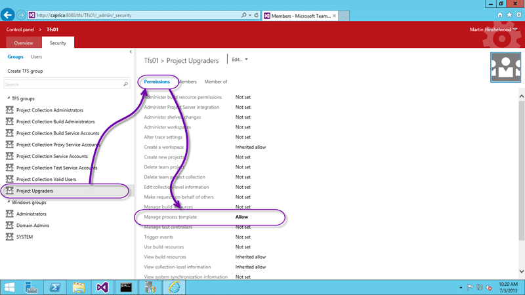Close the Members - Microsoft Team browser tab

pyautogui.click(x=334, y=16)
